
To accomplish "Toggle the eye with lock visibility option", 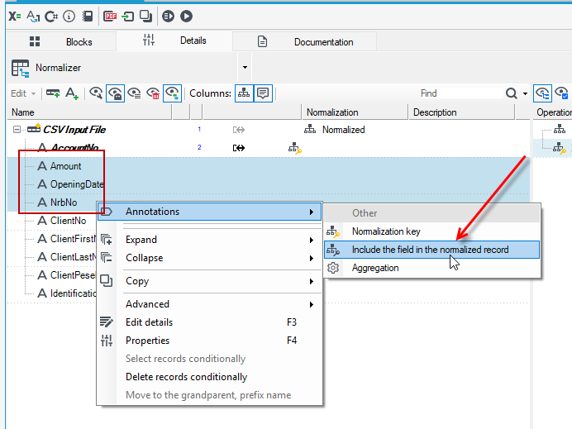I will coord(115,93).
